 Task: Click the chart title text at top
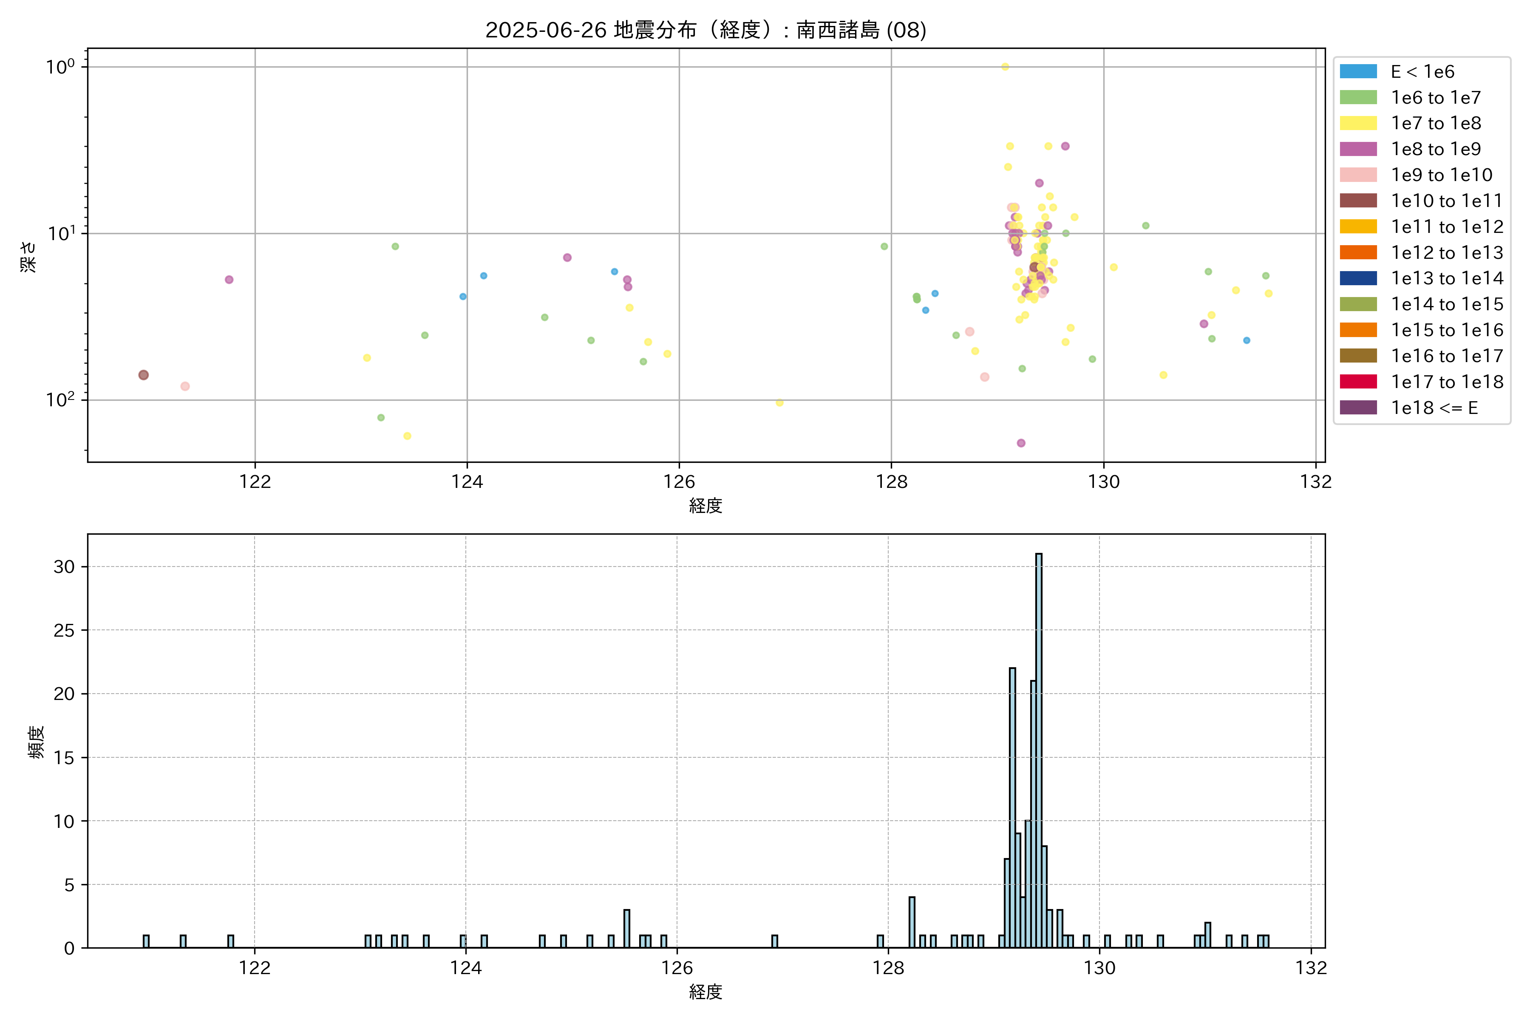706,30
